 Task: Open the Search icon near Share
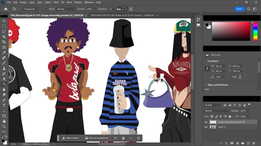(248, 9)
